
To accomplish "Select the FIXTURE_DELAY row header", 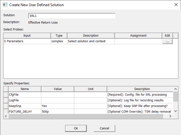I will (6, 112).
